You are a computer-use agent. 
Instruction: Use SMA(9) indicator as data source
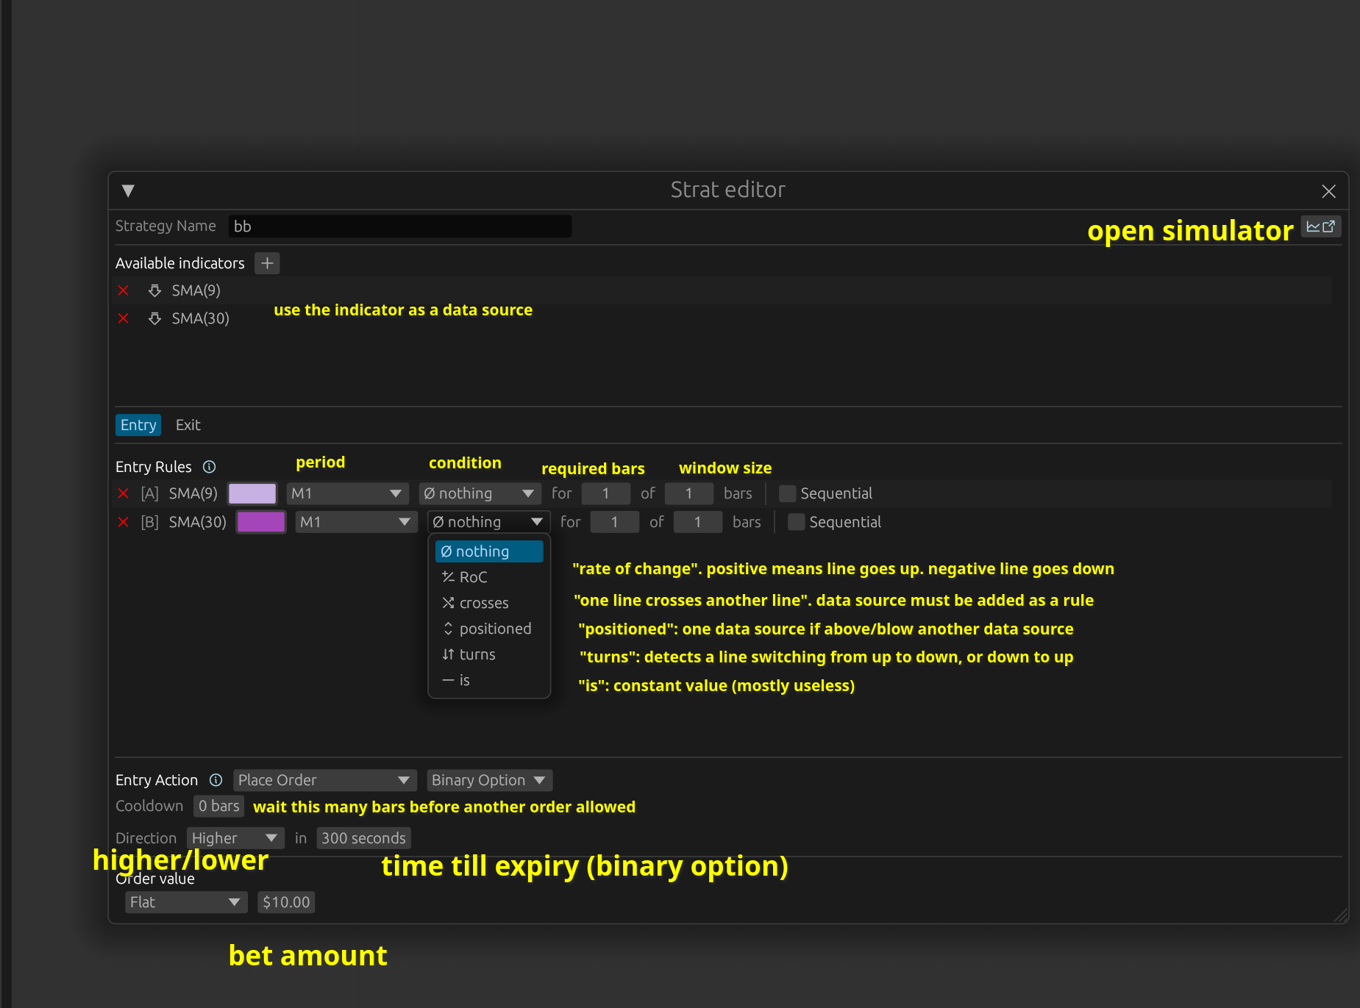154,290
